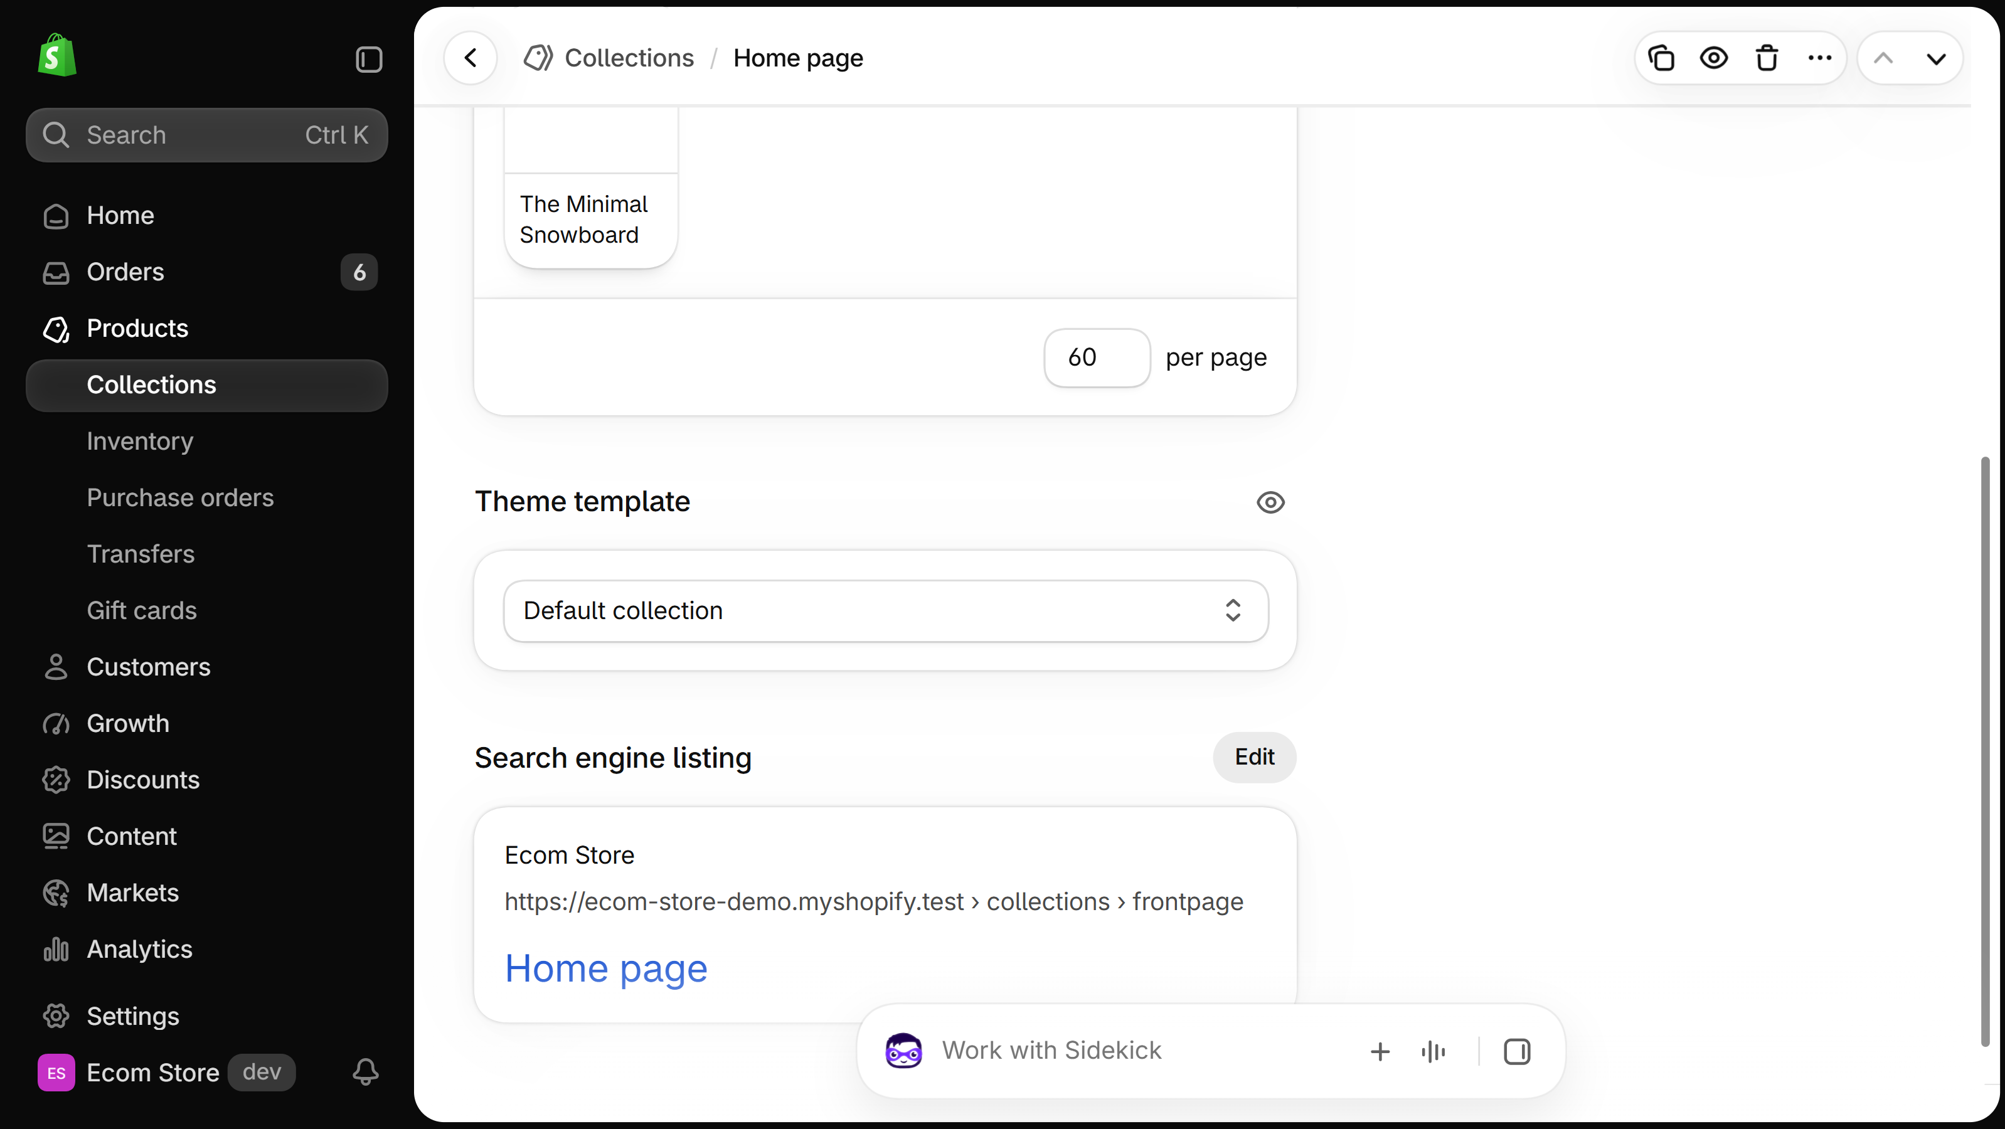The height and width of the screenshot is (1129, 2005).
Task: Open the Search bar
Action: (x=207, y=135)
